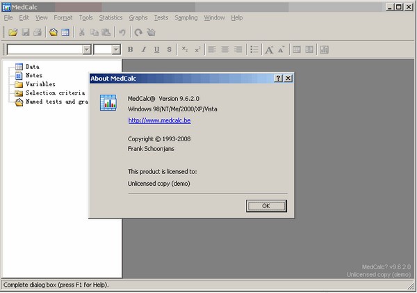This screenshot has width=417, height=293.
Task: Click the dialog's question mark help button
Action: (x=278, y=79)
